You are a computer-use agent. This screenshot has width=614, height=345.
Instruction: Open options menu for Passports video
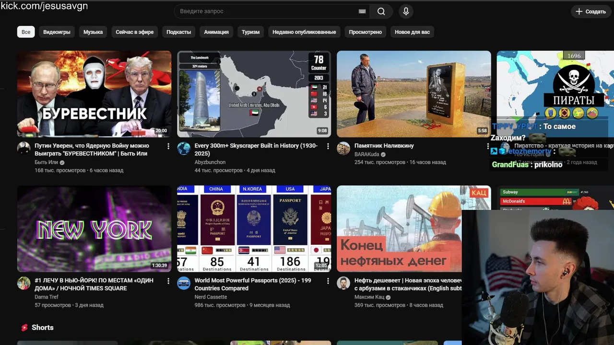click(328, 281)
